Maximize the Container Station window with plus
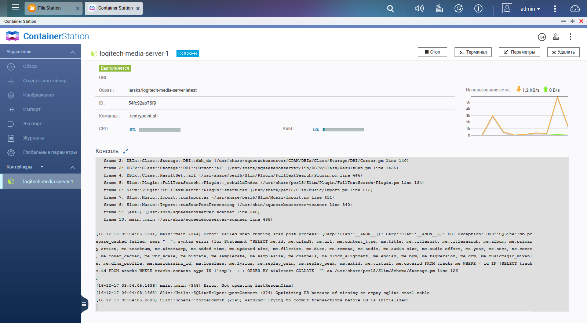 pyautogui.click(x=572, y=21)
